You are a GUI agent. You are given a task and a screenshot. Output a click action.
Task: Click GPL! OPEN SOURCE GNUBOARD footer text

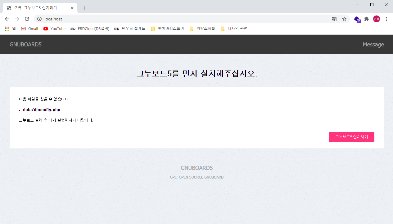pos(197,177)
